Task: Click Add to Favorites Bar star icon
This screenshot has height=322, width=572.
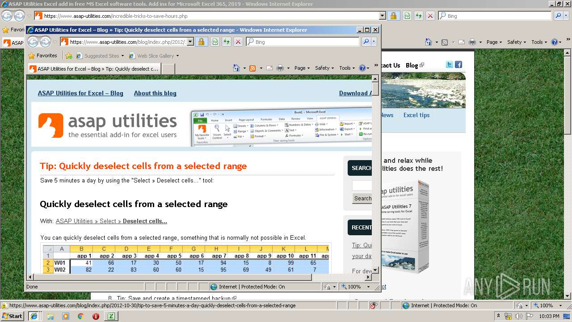Action: click(x=69, y=56)
